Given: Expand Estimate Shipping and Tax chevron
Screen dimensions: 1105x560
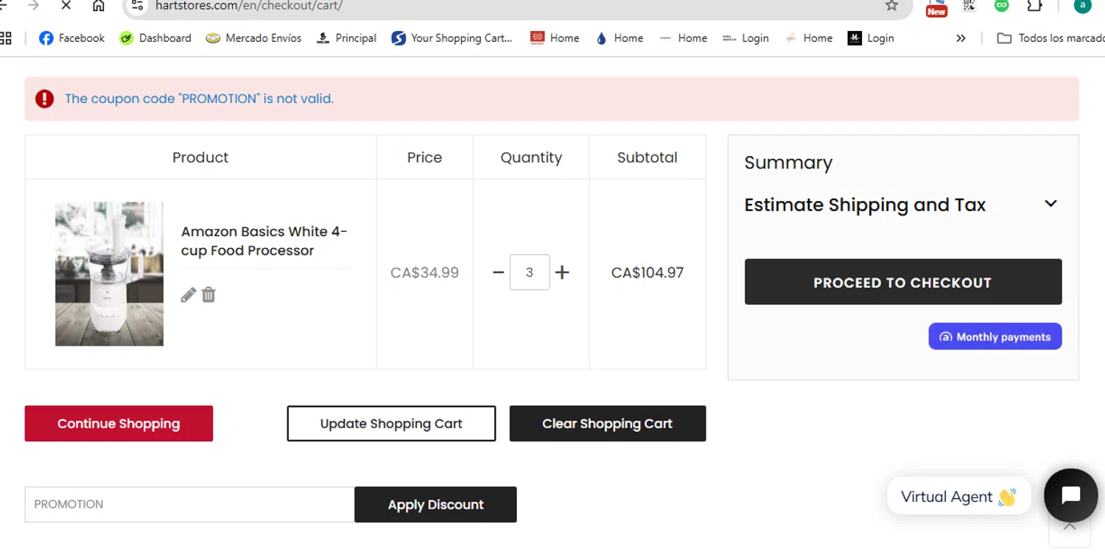Looking at the screenshot, I should [x=1050, y=204].
